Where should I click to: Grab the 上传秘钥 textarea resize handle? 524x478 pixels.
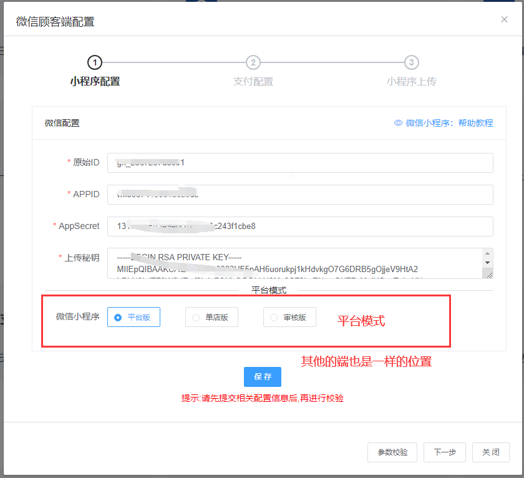(x=490, y=275)
